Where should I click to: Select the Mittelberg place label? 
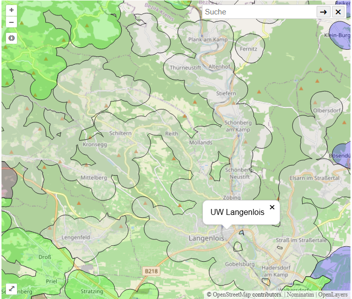94,178
